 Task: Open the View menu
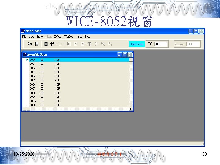(31, 36)
